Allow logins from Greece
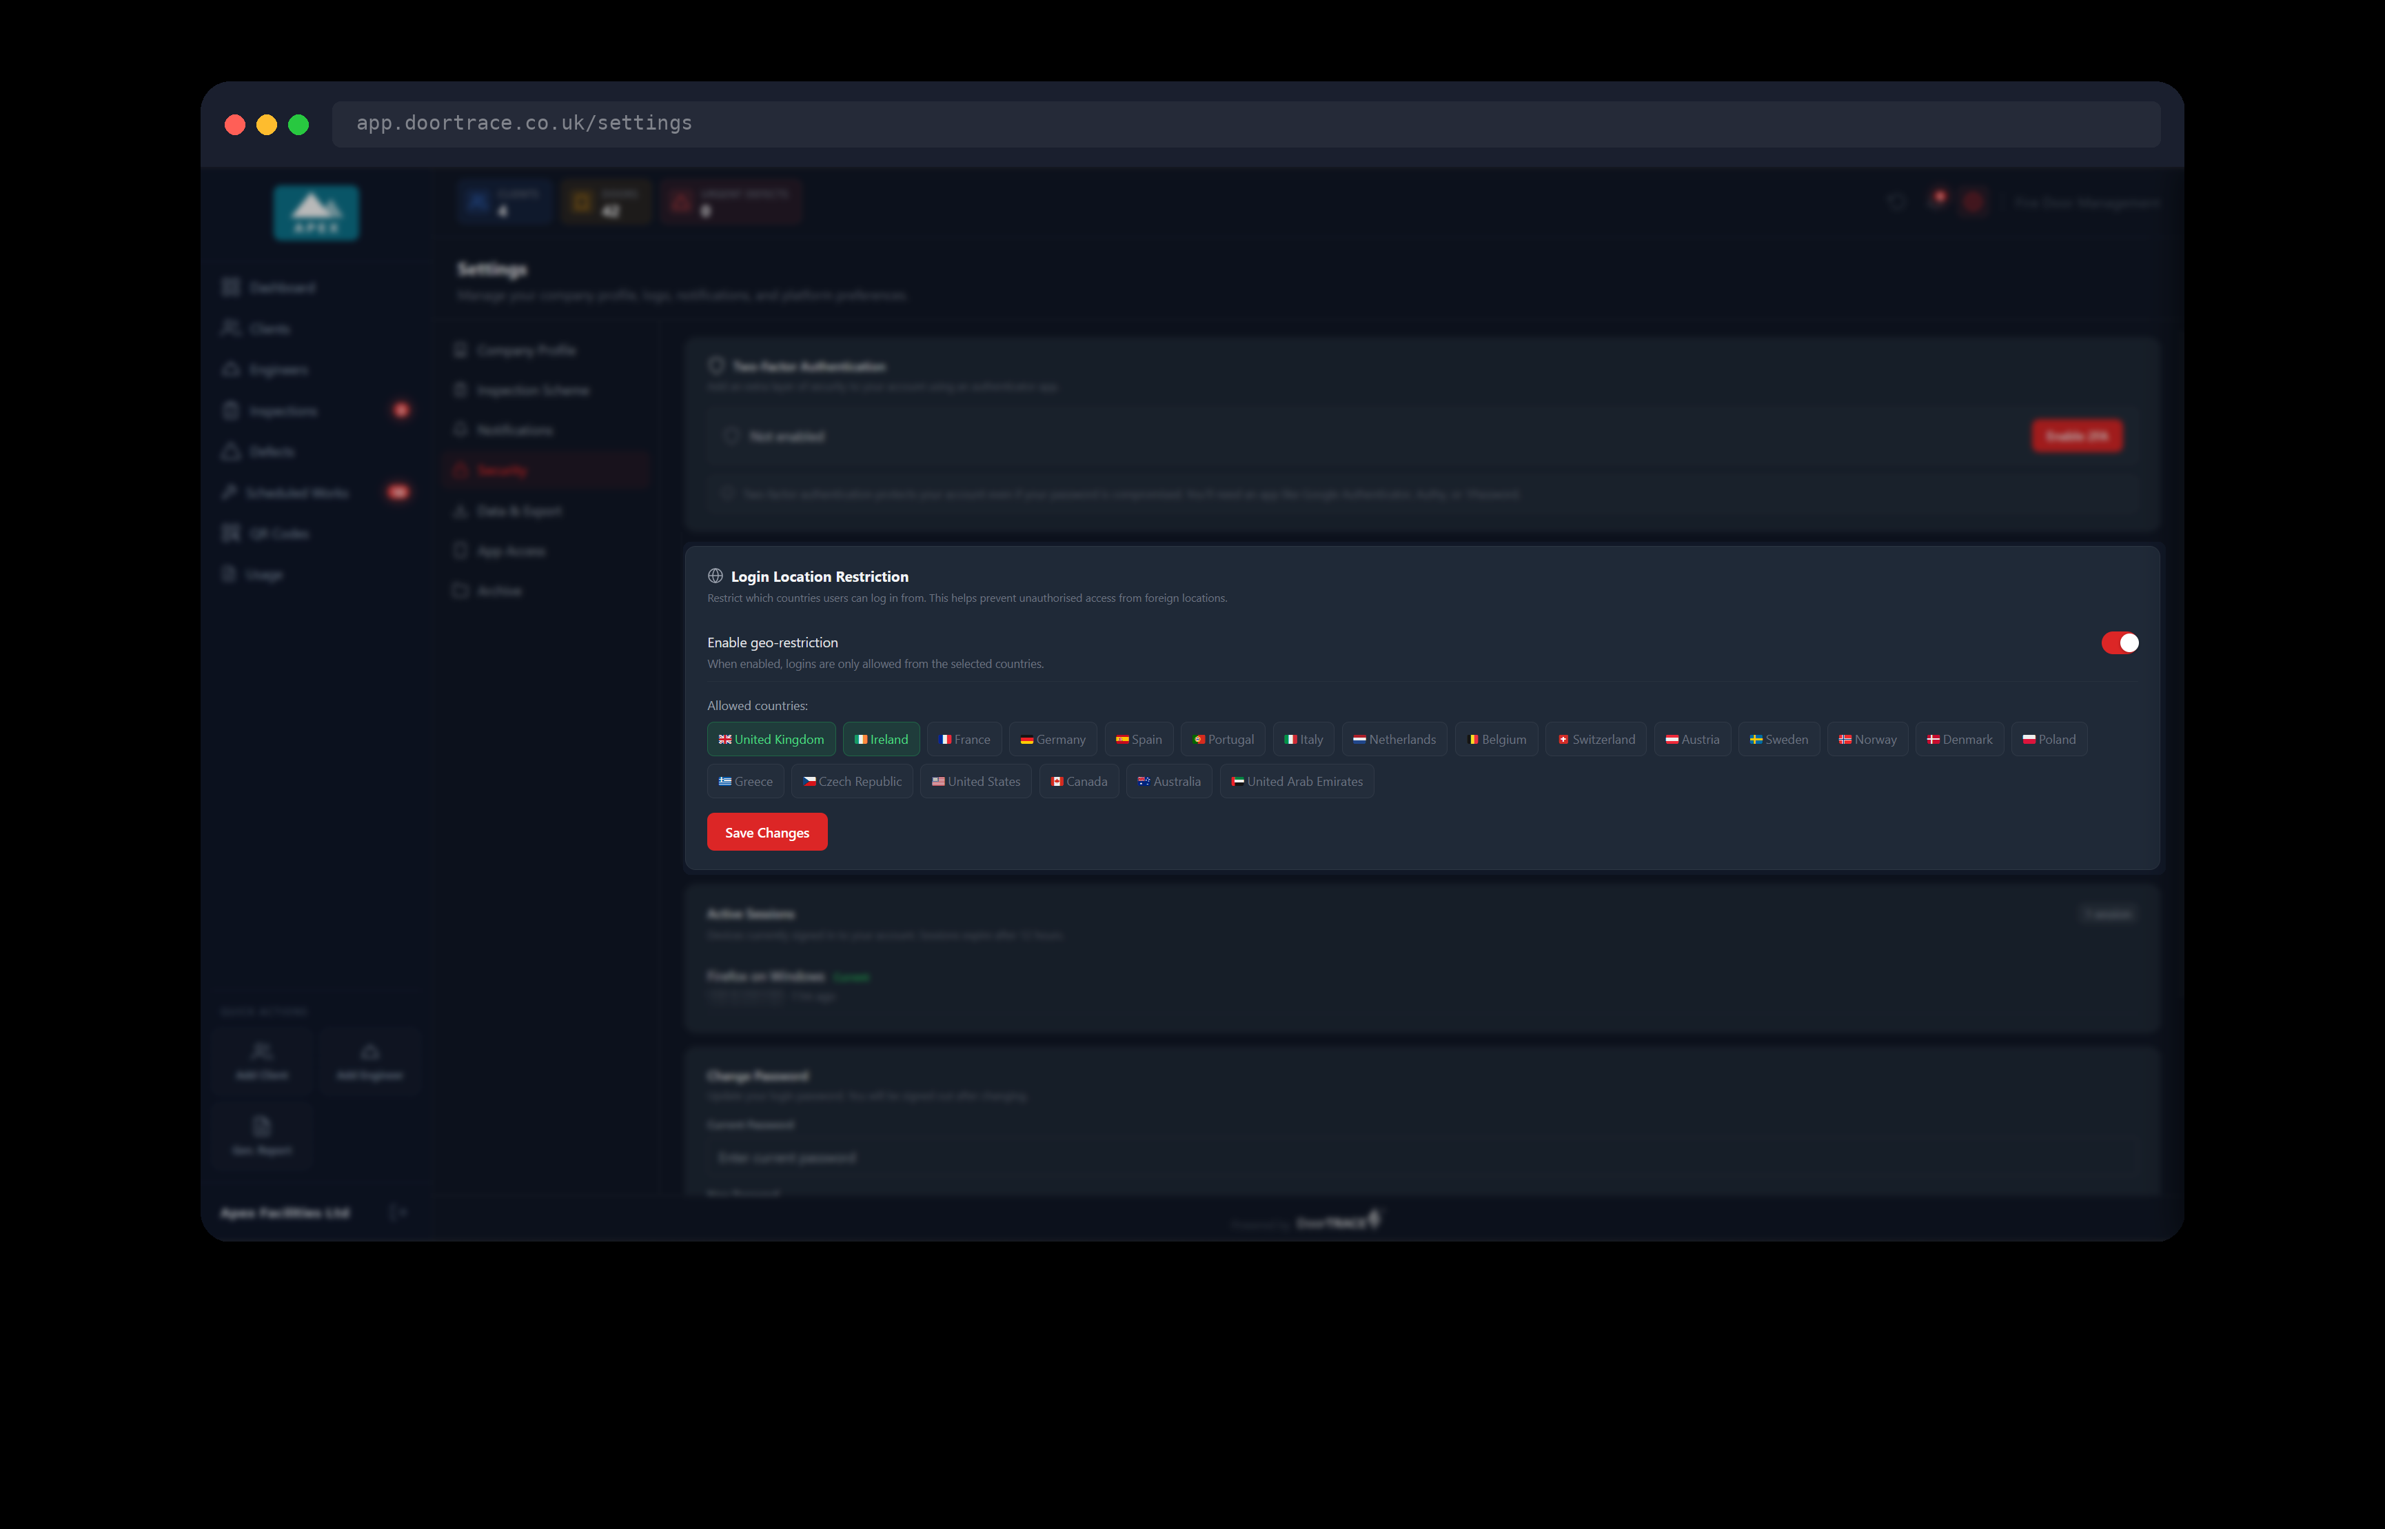Image resolution: width=2385 pixels, height=1529 pixels. [x=745, y=781]
